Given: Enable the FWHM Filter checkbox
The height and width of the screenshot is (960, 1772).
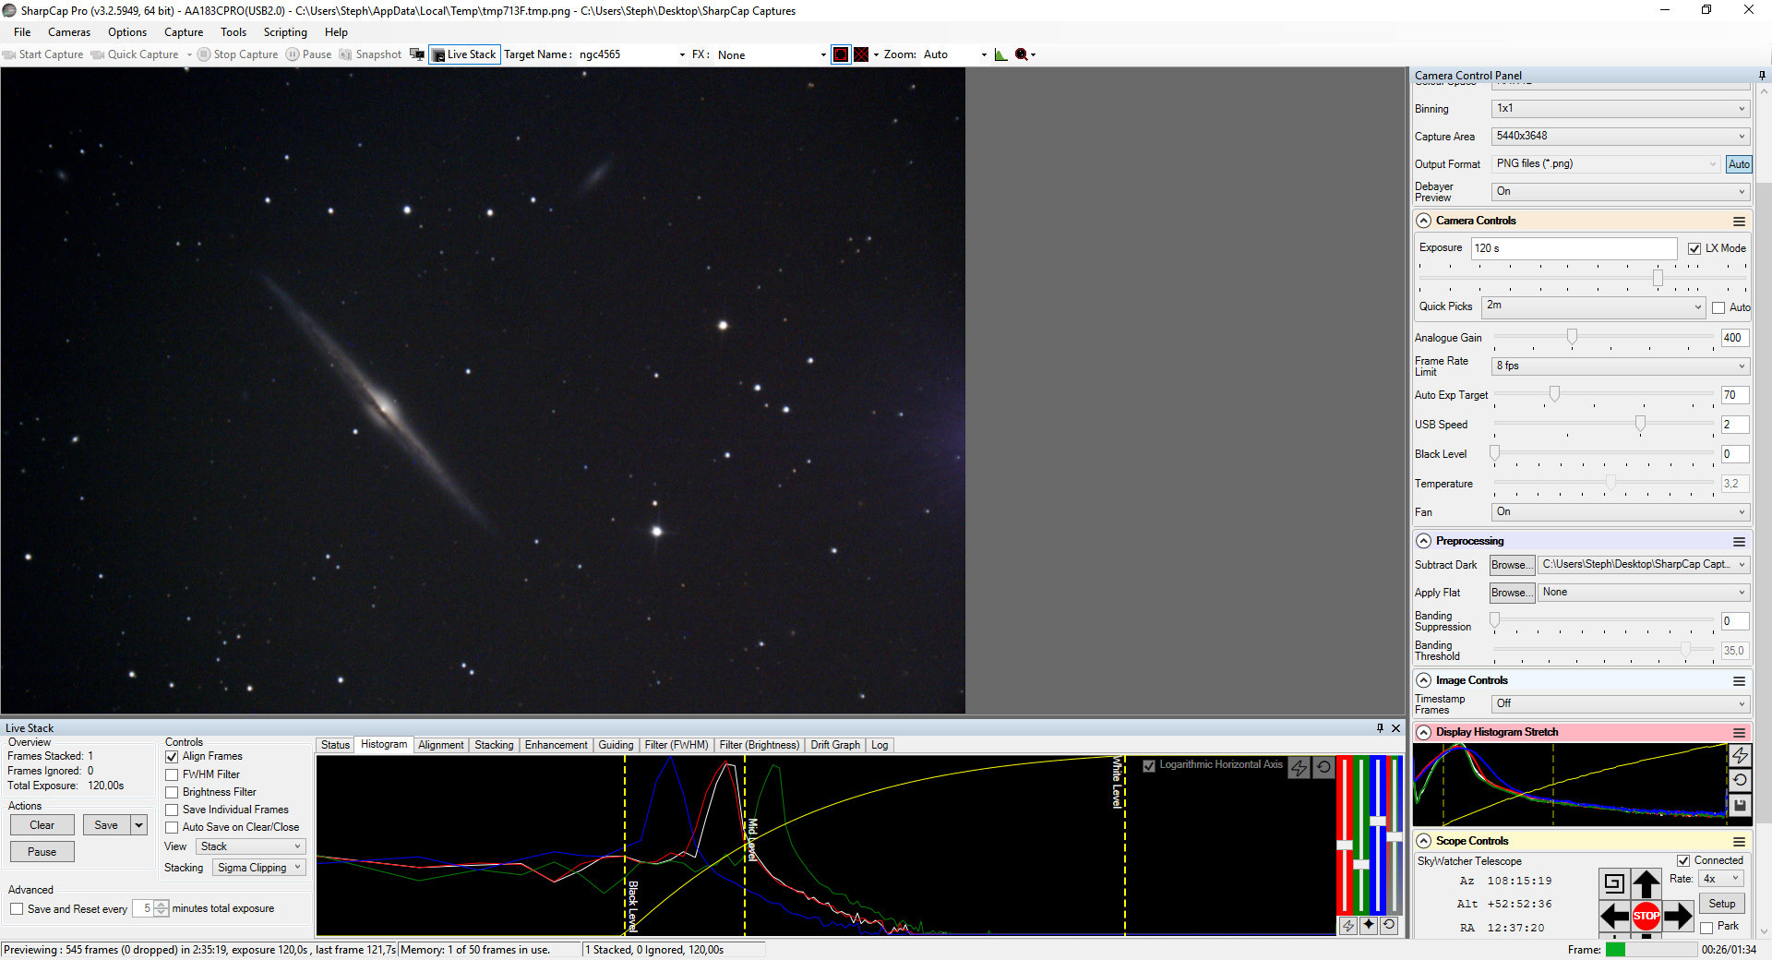Looking at the screenshot, I should tap(172, 775).
